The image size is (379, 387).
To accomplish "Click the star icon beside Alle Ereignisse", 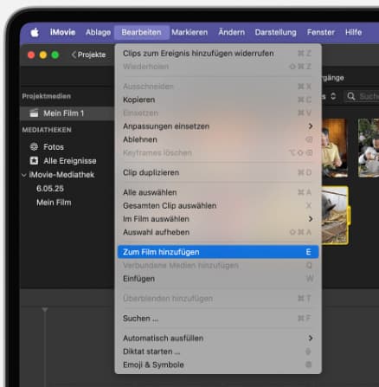I will pos(34,160).
